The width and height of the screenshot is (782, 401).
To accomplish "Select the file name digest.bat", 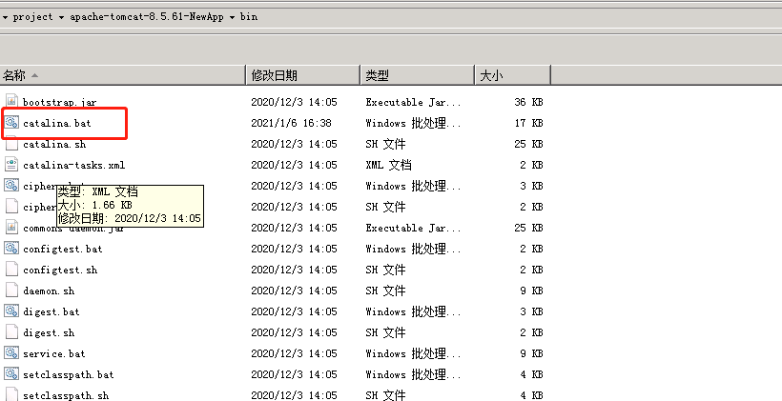I will (51, 311).
